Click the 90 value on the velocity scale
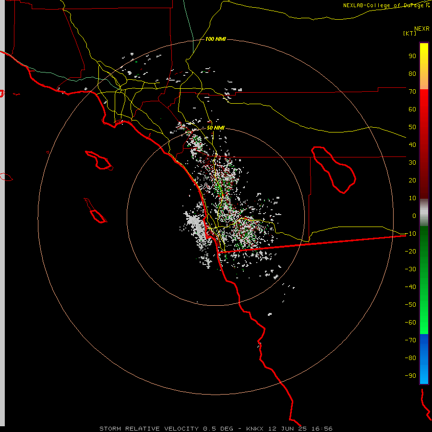Viewport: 432px width, 432px height. point(412,56)
